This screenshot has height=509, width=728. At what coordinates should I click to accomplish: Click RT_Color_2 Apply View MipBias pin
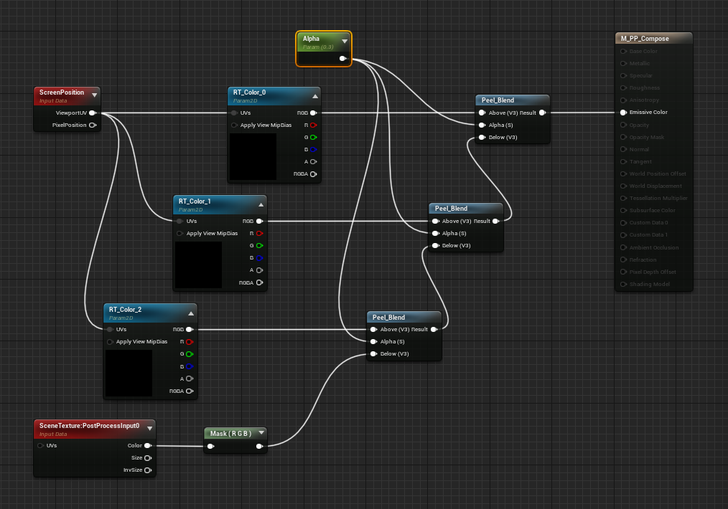(110, 342)
